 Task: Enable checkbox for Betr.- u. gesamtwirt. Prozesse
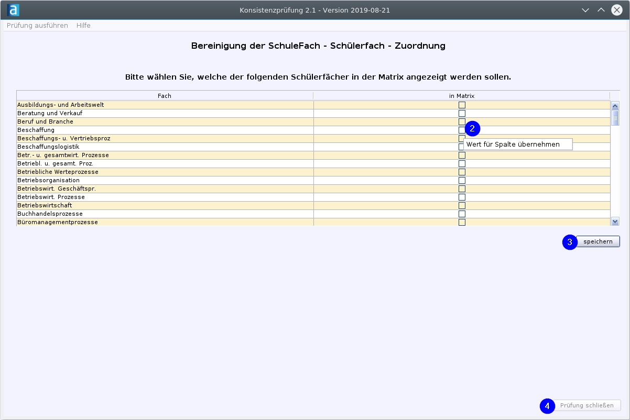coord(462,155)
